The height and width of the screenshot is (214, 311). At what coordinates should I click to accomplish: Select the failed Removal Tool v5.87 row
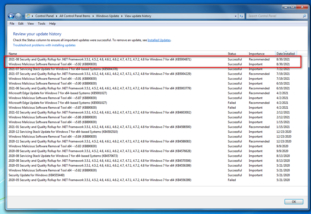pyautogui.click(x=152, y=108)
